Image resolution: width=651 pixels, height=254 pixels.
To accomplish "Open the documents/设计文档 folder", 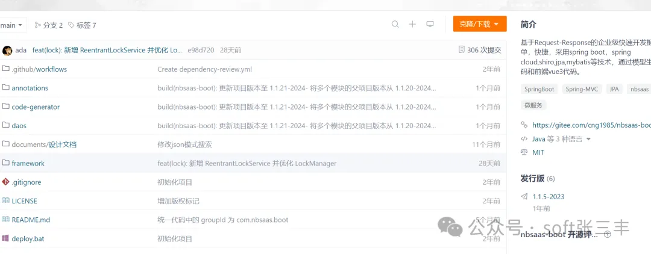I will pyautogui.click(x=44, y=144).
